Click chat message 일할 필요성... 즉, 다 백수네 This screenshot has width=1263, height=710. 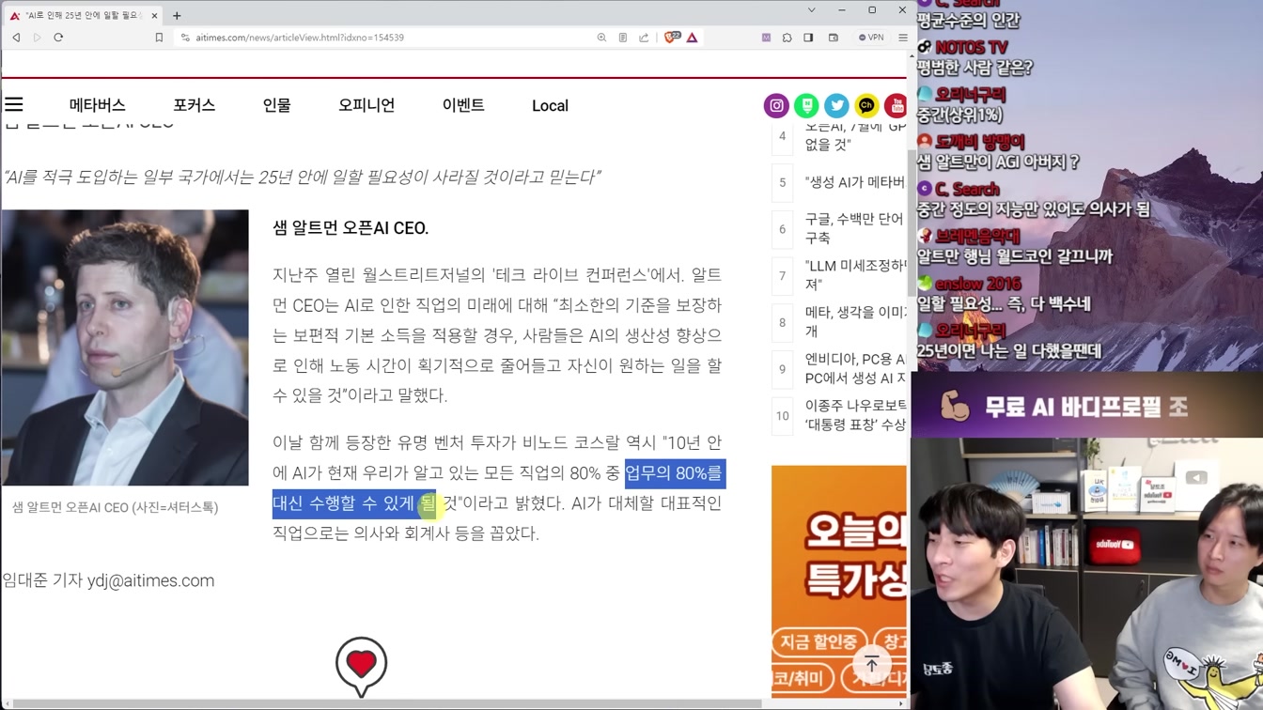coord(1004,304)
